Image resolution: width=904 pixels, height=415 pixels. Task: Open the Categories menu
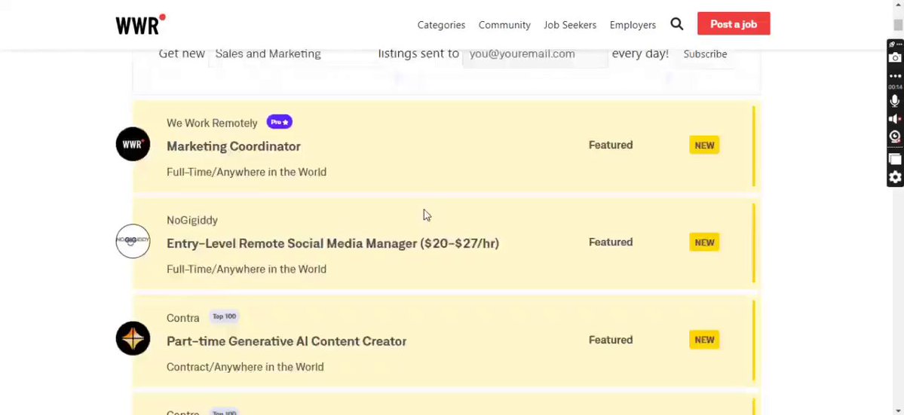click(441, 25)
